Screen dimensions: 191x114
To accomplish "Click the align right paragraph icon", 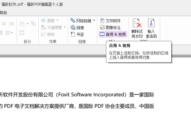I will (x=3, y=24).
